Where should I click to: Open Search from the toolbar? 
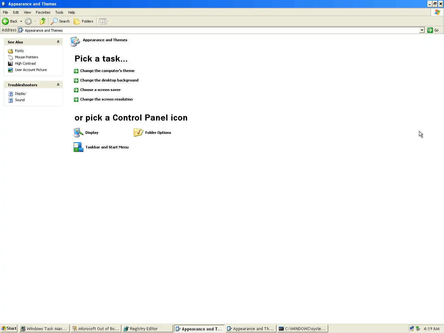pos(60,21)
